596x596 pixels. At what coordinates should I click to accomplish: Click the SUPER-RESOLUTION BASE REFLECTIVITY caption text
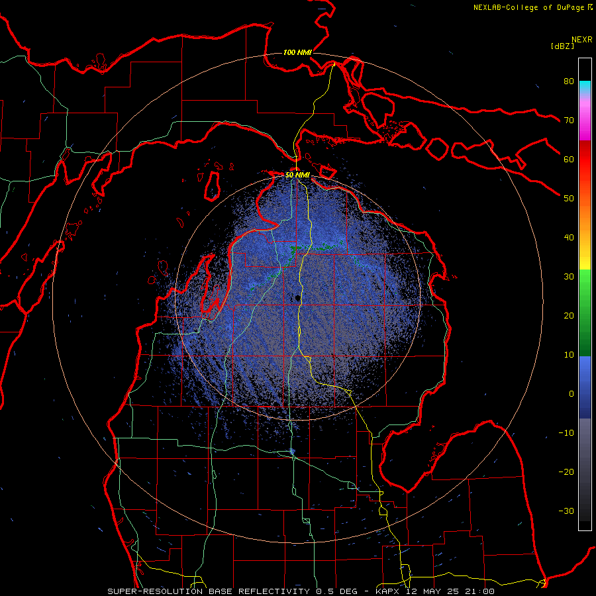tap(209, 591)
